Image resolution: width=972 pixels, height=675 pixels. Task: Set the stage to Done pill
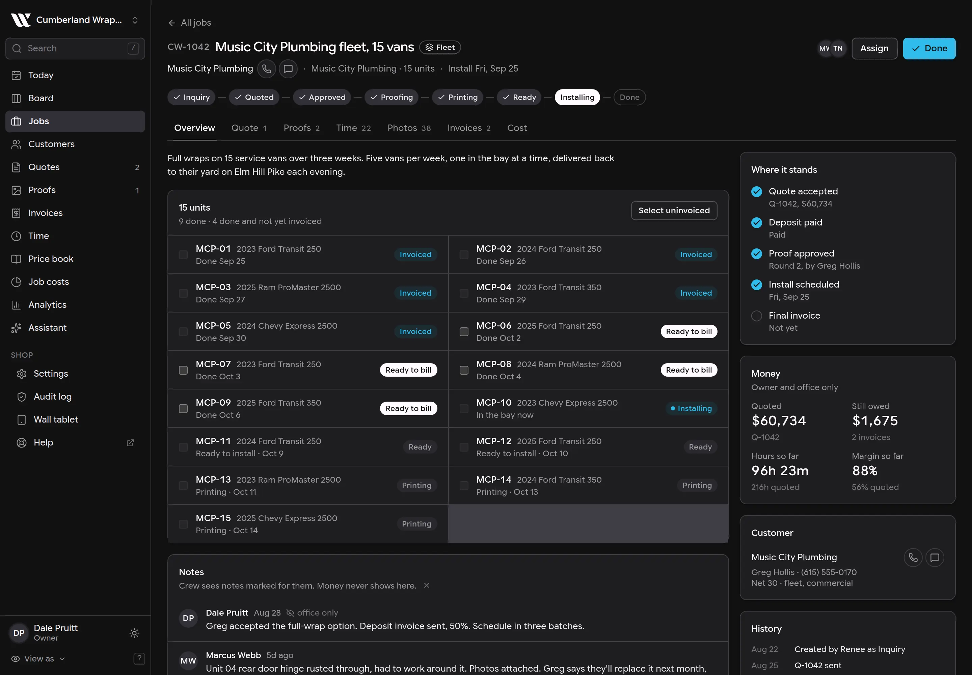point(629,97)
